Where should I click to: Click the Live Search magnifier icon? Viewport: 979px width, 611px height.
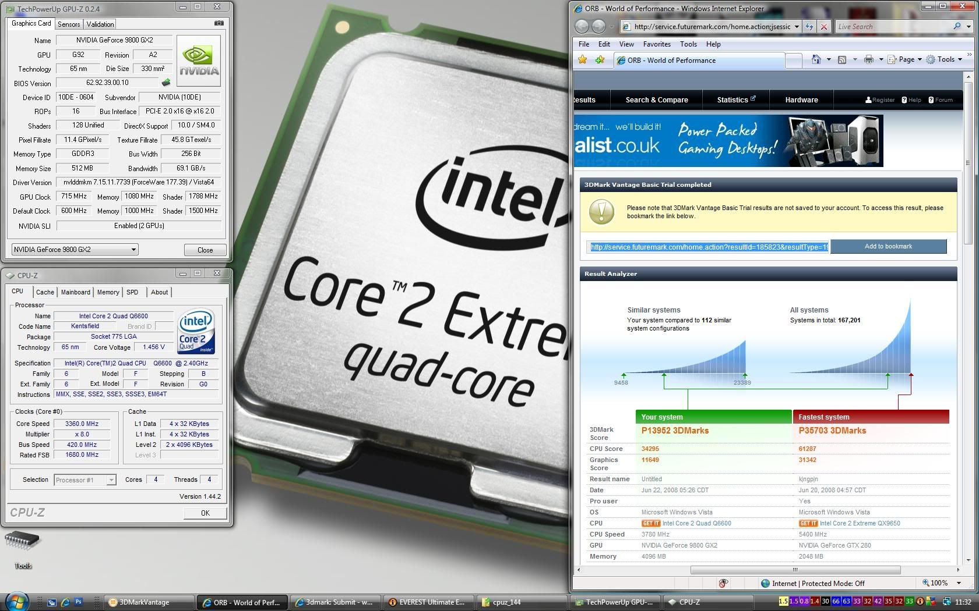click(x=956, y=26)
